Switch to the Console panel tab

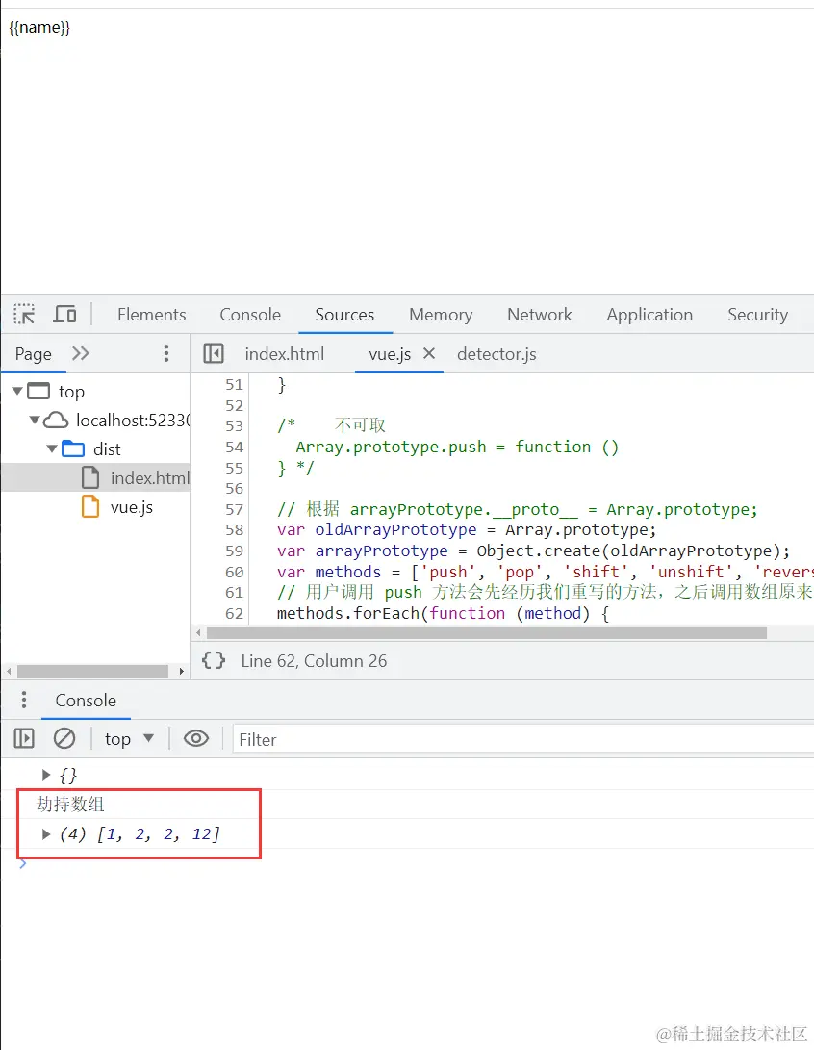(x=250, y=314)
